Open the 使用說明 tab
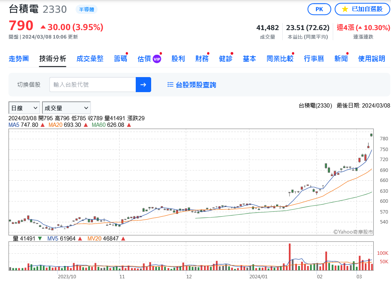391x281 pixels. (x=372, y=59)
